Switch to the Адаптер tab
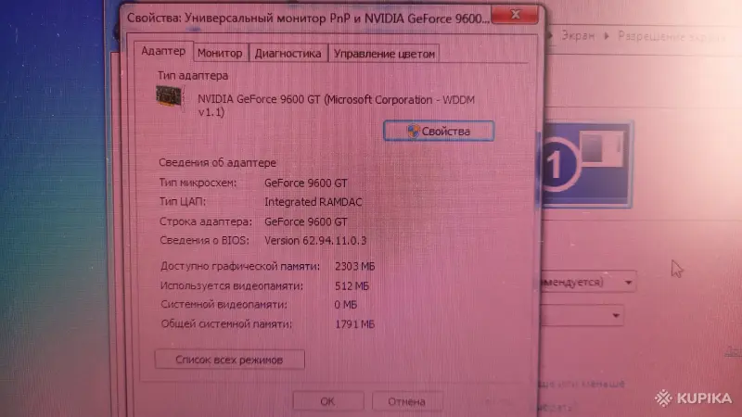Image resolution: width=742 pixels, height=417 pixels. coord(163,51)
